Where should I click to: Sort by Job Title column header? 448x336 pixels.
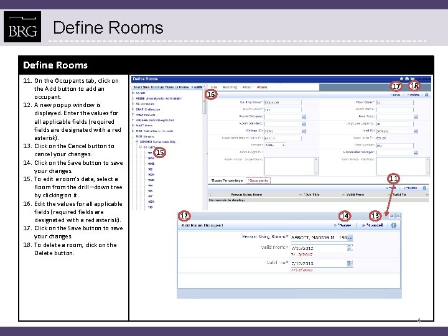tap(312, 195)
